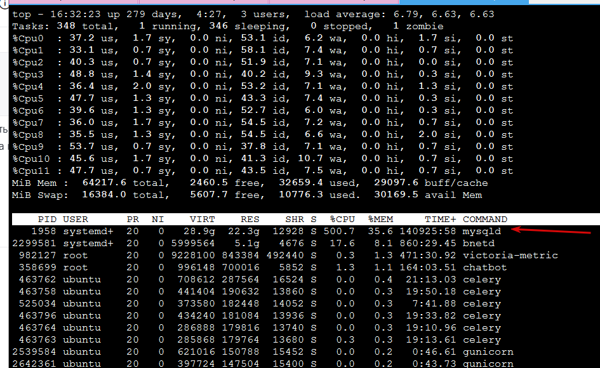Select the chatbot command entry
The height and width of the screenshot is (368, 600).
pos(484,267)
